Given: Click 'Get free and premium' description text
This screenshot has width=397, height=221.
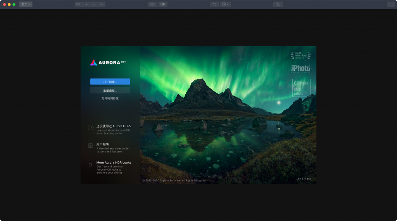Looking at the screenshot, I should point(110,169).
